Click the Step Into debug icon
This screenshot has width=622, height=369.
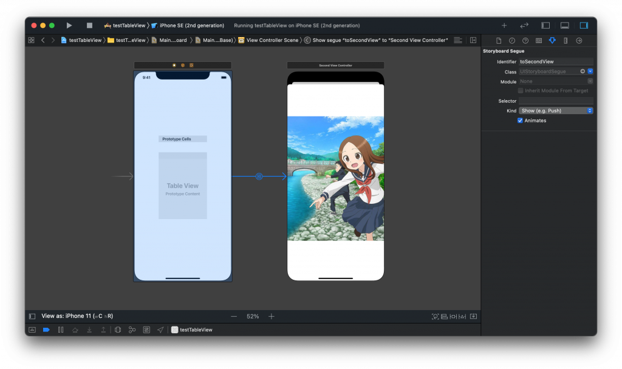coord(89,330)
